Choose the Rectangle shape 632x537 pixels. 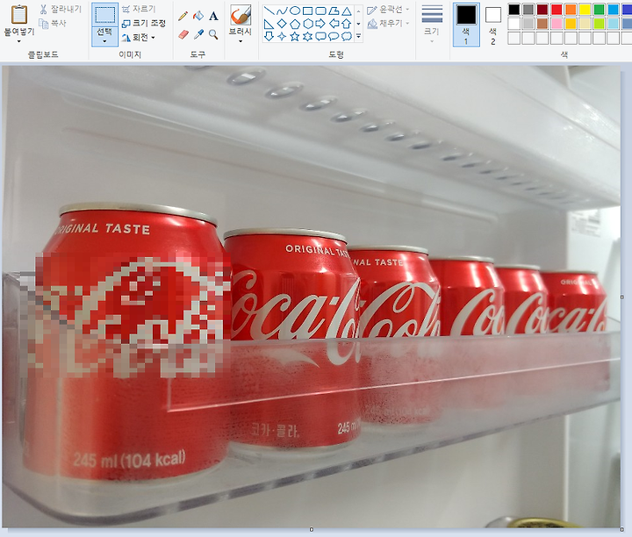tap(308, 11)
